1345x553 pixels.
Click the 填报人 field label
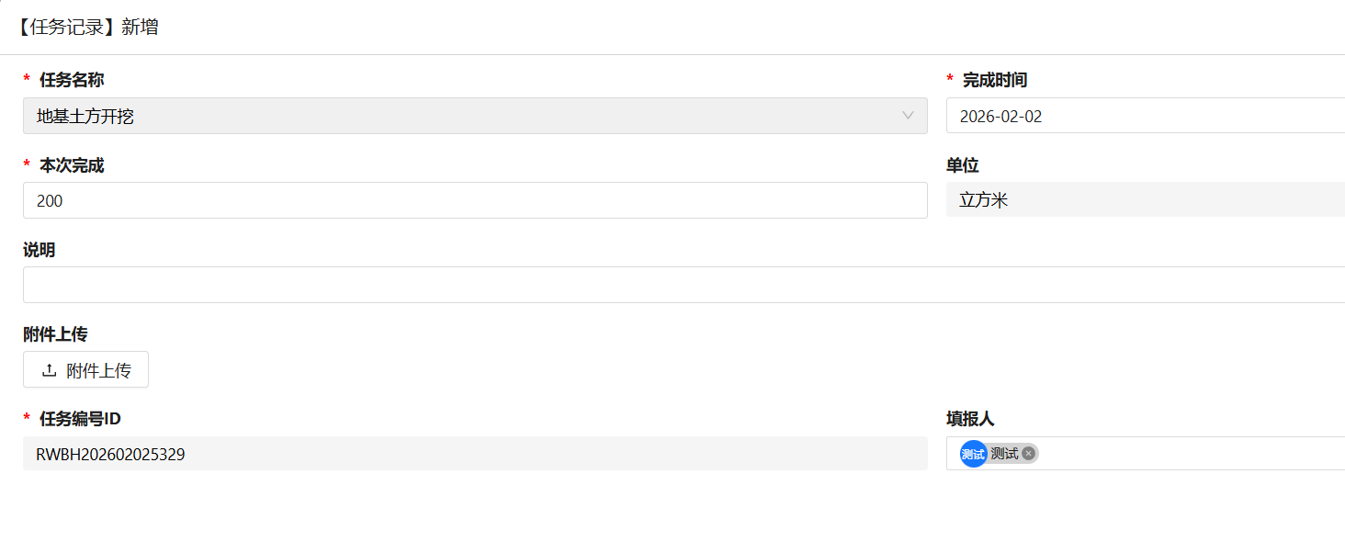click(970, 419)
